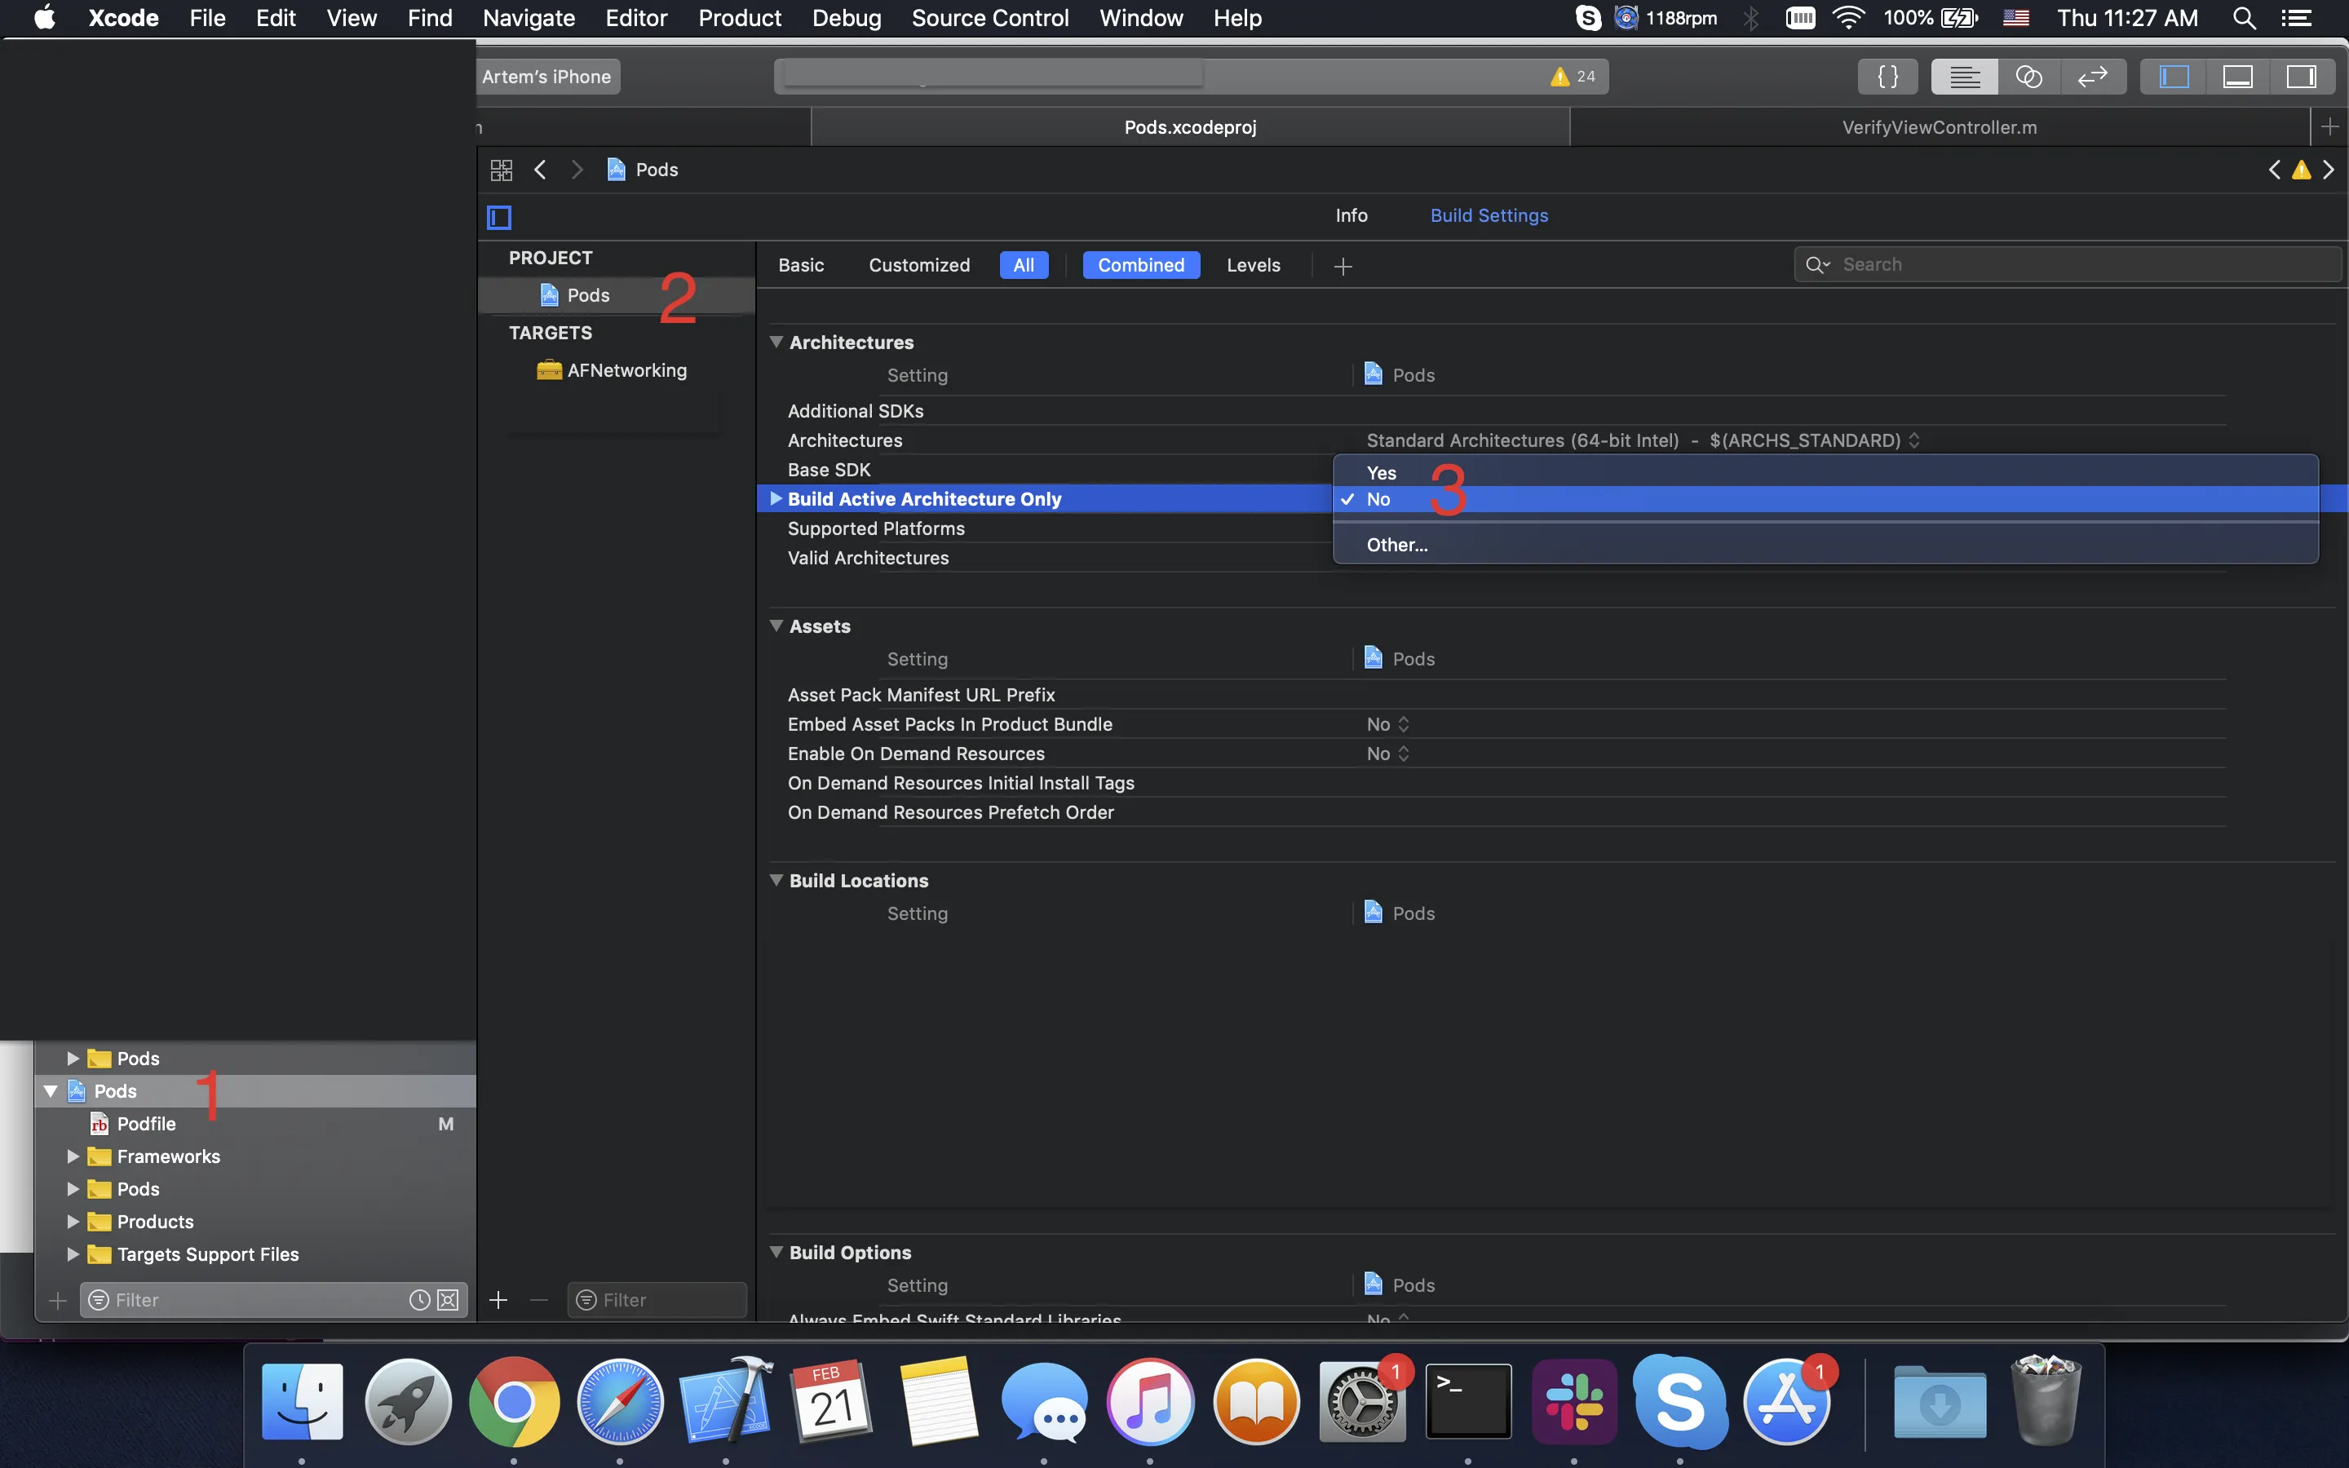Switch to the Assistant editor

coord(2028,77)
